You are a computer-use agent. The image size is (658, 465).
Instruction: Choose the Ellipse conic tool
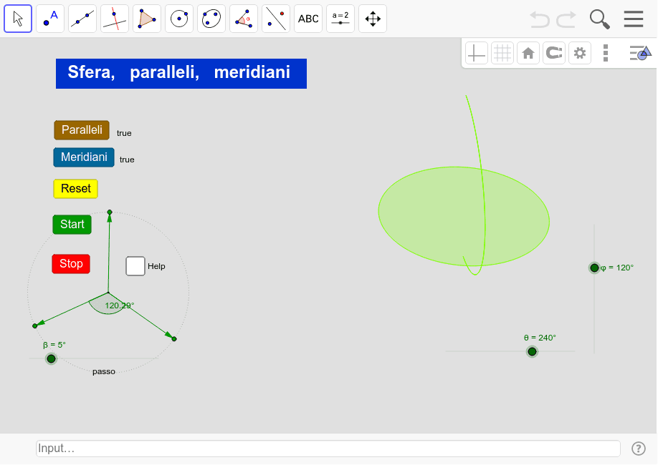pyautogui.click(x=211, y=19)
